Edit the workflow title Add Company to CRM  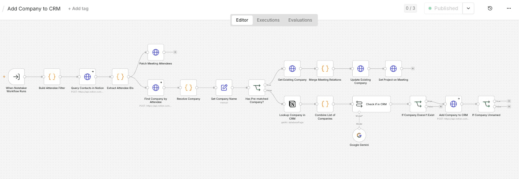pyautogui.click(x=34, y=8)
